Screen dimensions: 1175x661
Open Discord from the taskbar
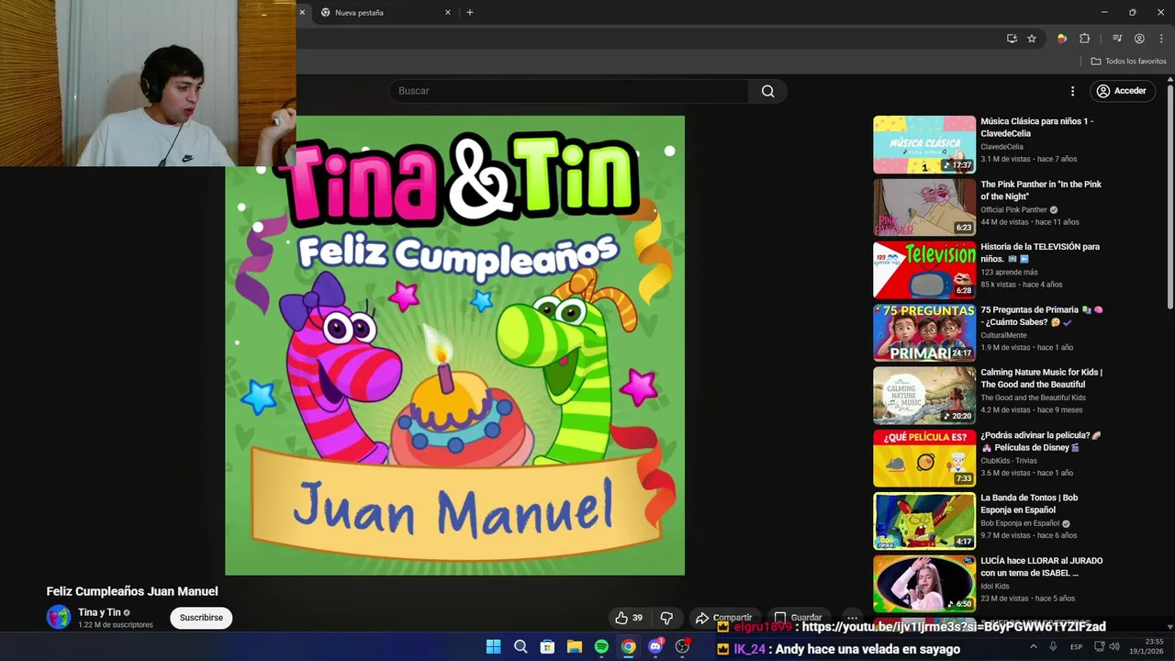pos(655,647)
